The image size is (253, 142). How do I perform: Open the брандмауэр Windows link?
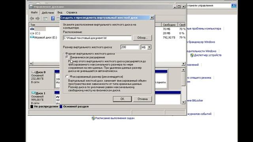pyautogui.click(x=201, y=42)
